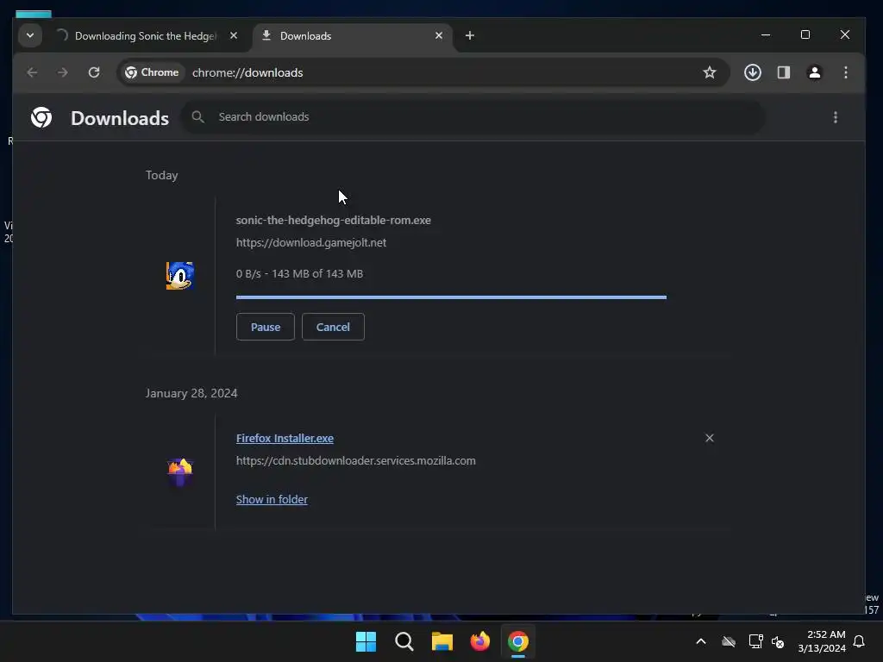Open the downloads bubble in toolbar
This screenshot has width=883, height=662.
click(753, 72)
